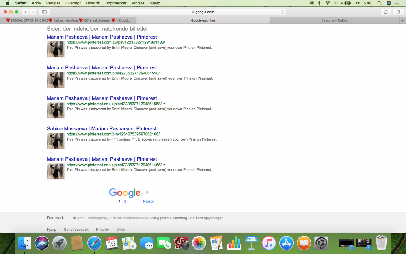Expand dropdown arrow beside pinterest.co.uk 861465 URL
Image resolution: width=406 pixels, height=254 pixels.
pos(164,165)
